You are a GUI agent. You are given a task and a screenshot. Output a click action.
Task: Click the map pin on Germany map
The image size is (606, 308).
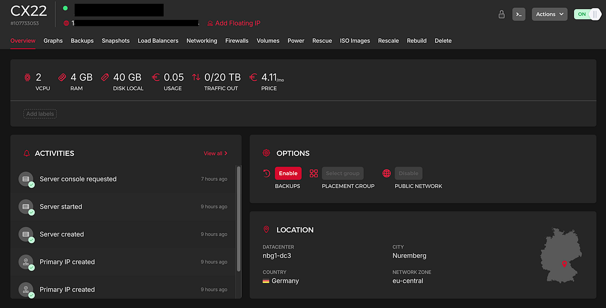(x=564, y=264)
